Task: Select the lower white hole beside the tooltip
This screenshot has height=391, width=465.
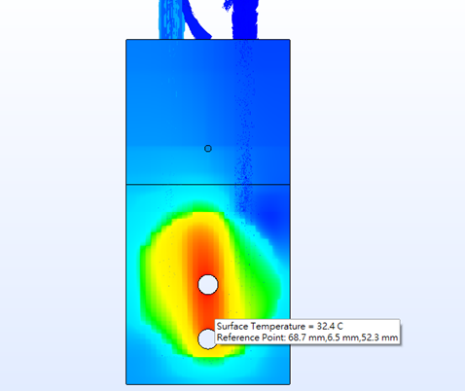Action: click(x=206, y=339)
